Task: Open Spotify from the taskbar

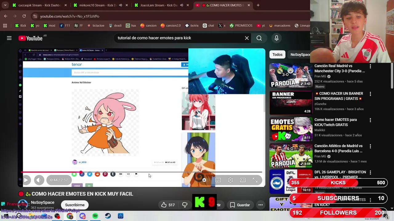Action: tap(95, 216)
